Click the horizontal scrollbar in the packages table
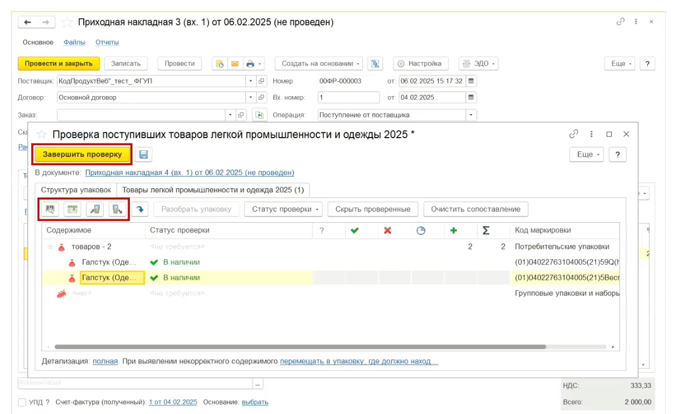The image size is (675, 414). pos(300,347)
